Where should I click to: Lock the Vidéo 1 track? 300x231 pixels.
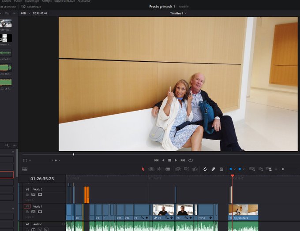[27, 212]
